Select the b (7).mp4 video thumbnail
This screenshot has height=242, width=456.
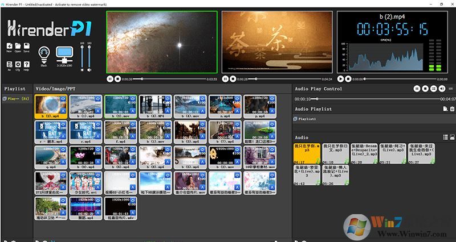[225, 132]
